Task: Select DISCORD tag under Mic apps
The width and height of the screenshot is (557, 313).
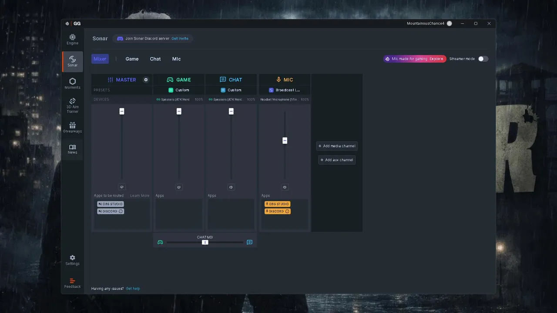Action: 277,211
